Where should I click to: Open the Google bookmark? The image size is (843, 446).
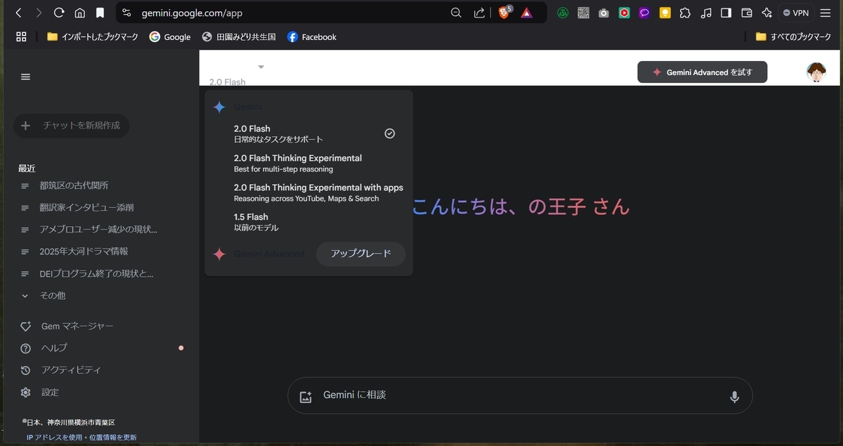click(170, 37)
